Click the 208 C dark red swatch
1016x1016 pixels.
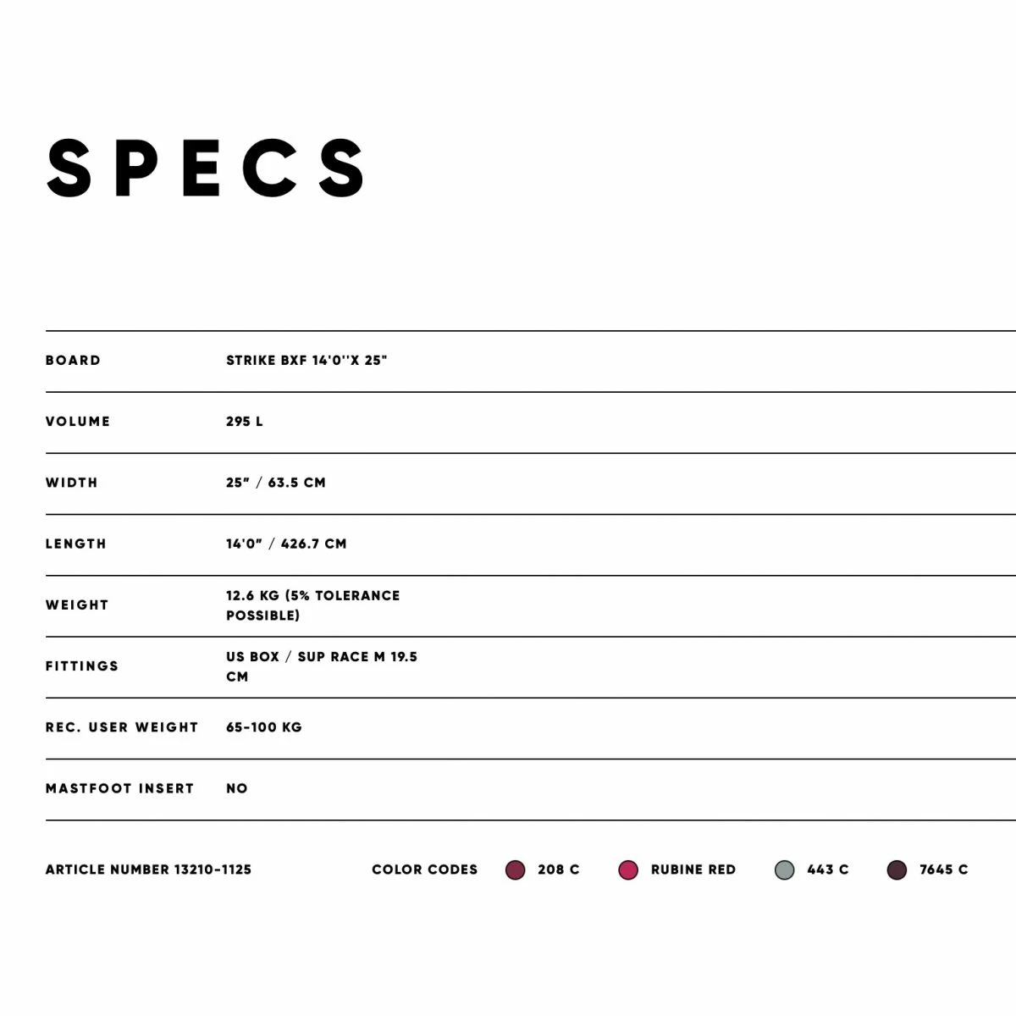[515, 870]
